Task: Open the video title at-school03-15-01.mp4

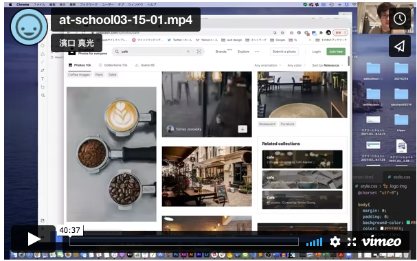Action: [x=126, y=20]
